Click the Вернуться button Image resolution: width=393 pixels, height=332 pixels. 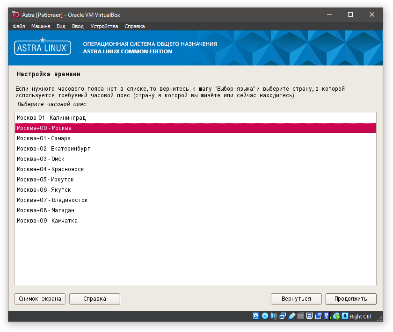296,299
